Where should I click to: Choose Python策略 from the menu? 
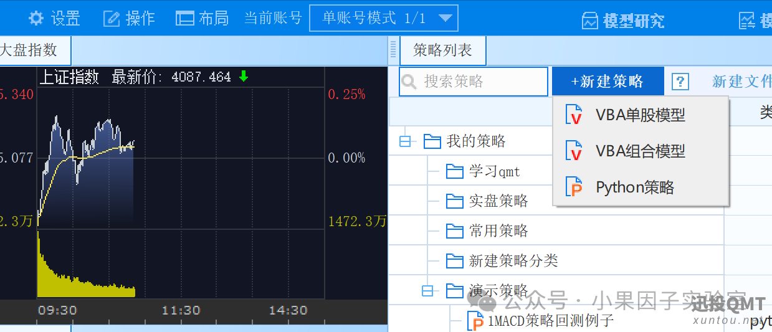pos(641,187)
